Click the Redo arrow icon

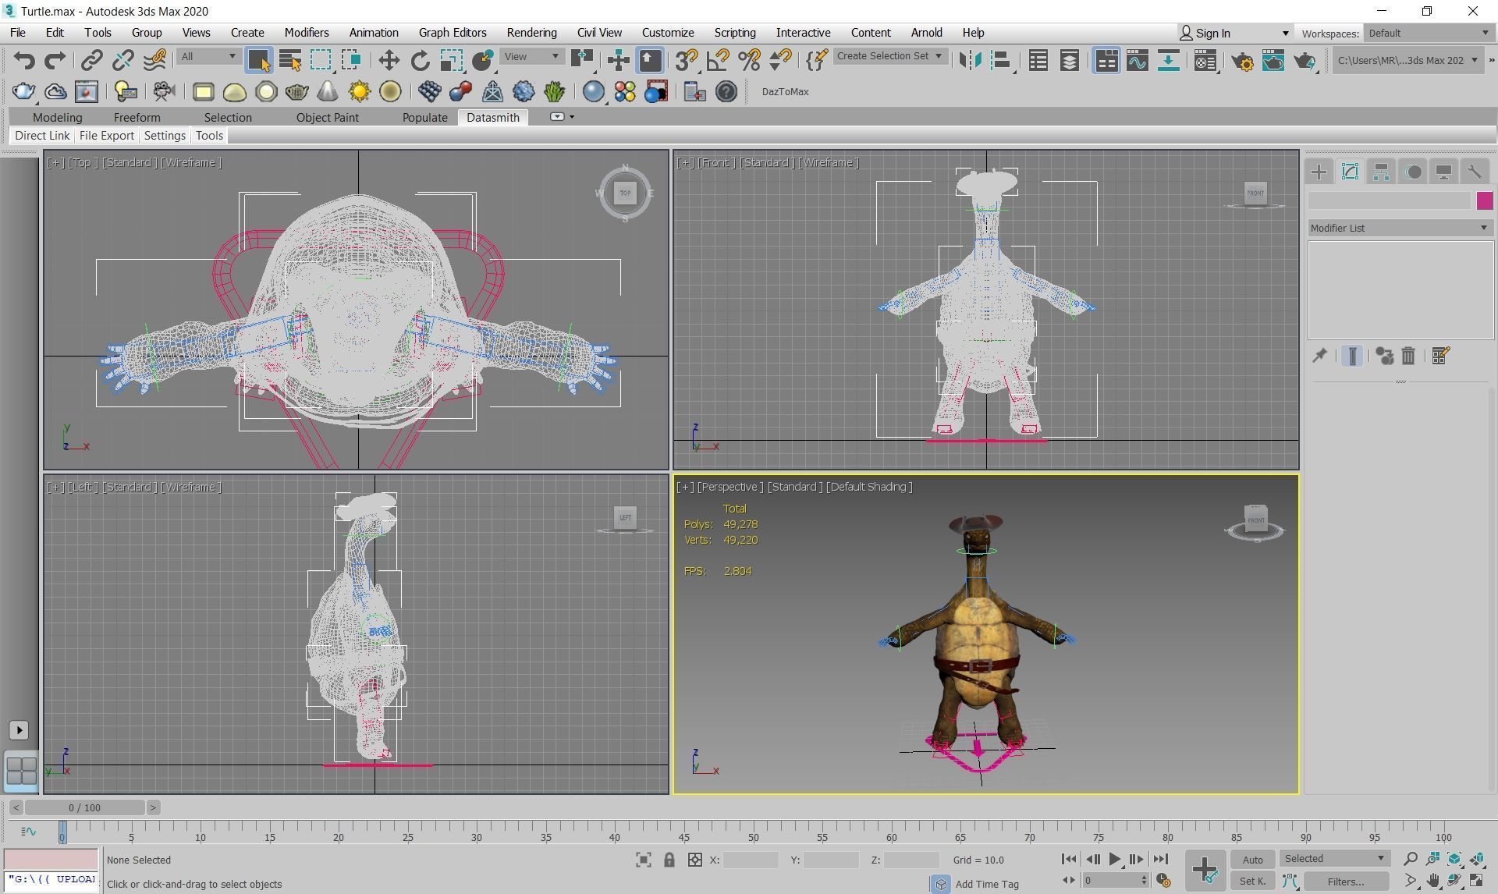[x=55, y=60]
